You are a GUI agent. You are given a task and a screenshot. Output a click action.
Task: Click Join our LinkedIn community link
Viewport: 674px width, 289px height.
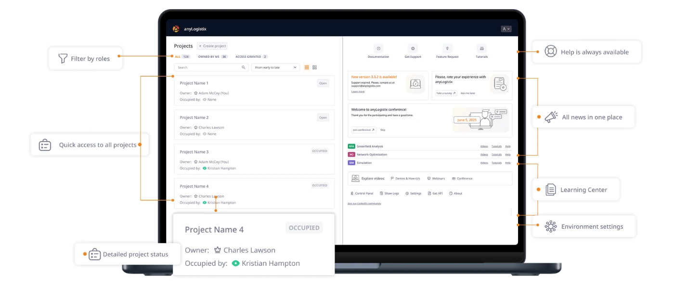(364, 204)
